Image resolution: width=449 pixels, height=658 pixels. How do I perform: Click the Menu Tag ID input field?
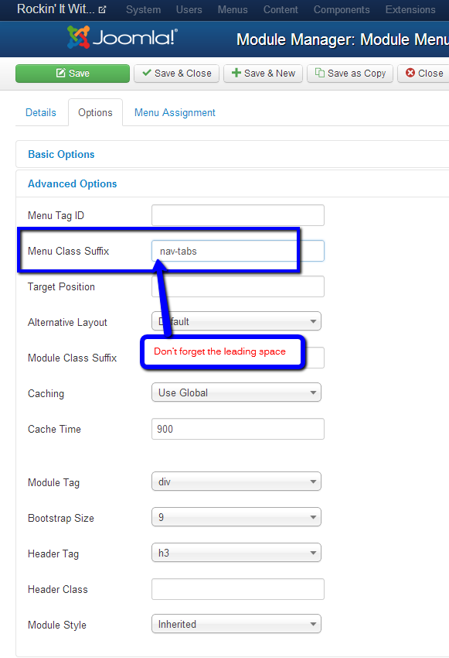click(238, 215)
